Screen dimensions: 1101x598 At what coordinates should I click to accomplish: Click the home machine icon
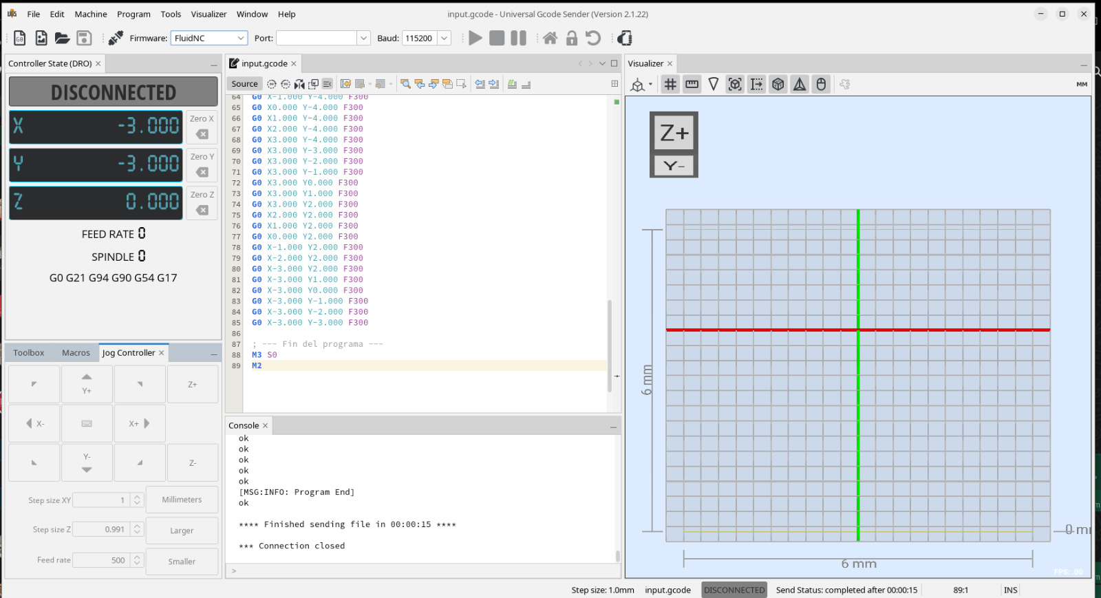(550, 38)
